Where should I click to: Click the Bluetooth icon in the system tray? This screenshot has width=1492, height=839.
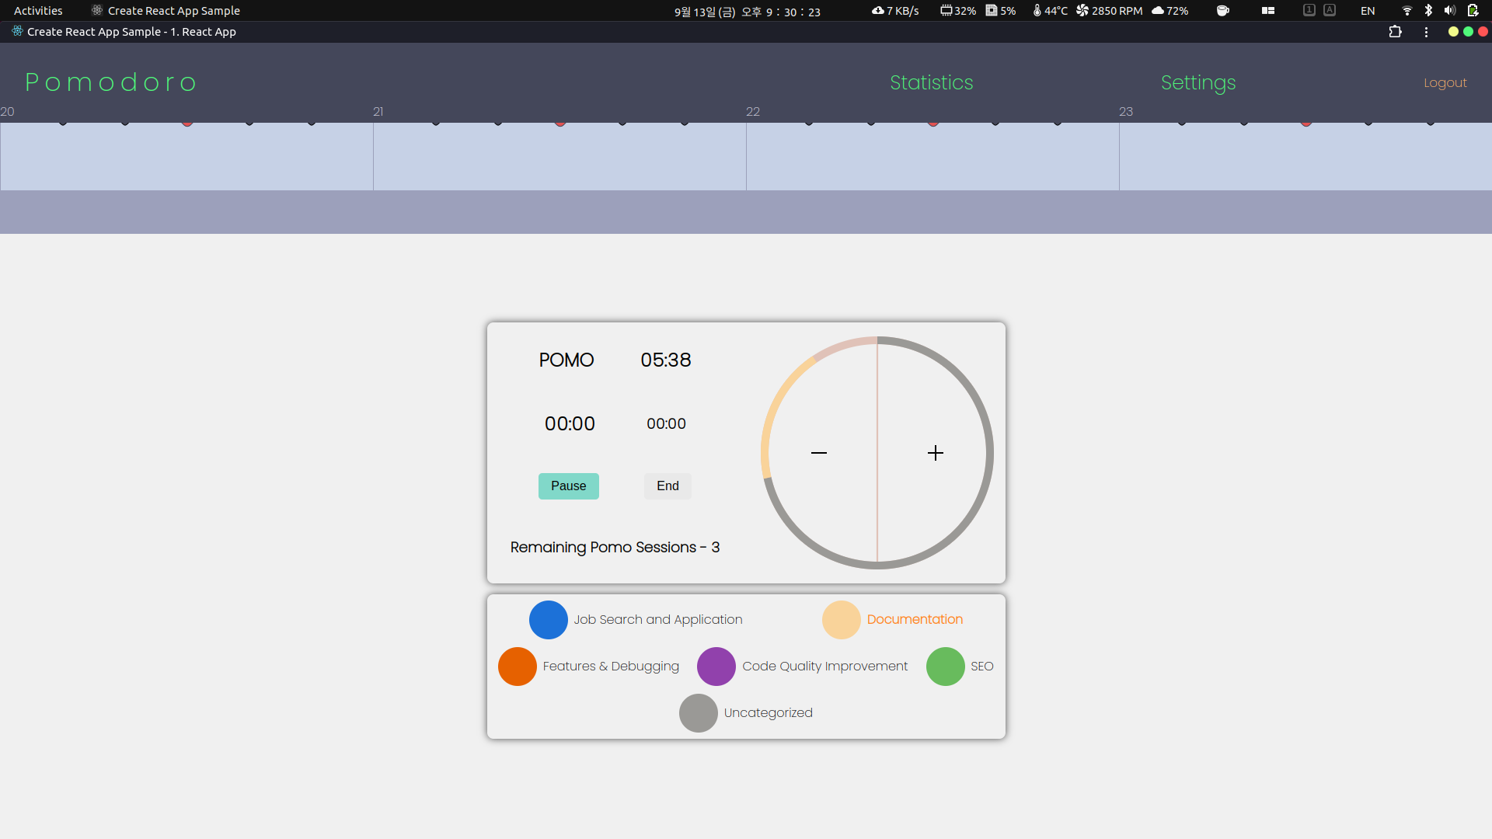click(x=1428, y=11)
